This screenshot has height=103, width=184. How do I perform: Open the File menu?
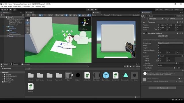tap(2, 7)
